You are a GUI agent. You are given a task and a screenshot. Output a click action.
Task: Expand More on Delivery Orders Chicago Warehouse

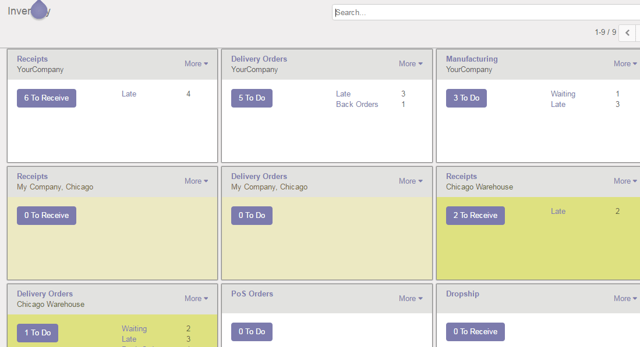(196, 298)
